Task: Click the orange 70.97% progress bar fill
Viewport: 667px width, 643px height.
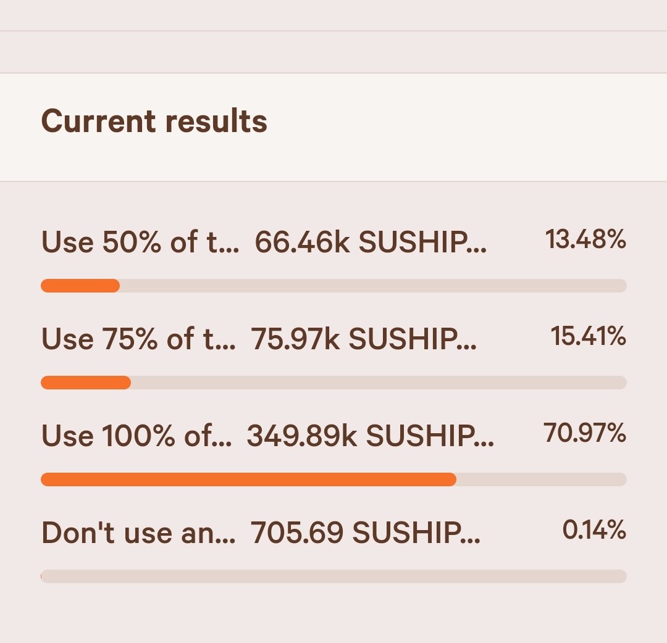Action: pyautogui.click(x=248, y=479)
